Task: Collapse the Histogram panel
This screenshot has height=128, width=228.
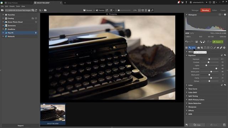Action: [x=187, y=15]
